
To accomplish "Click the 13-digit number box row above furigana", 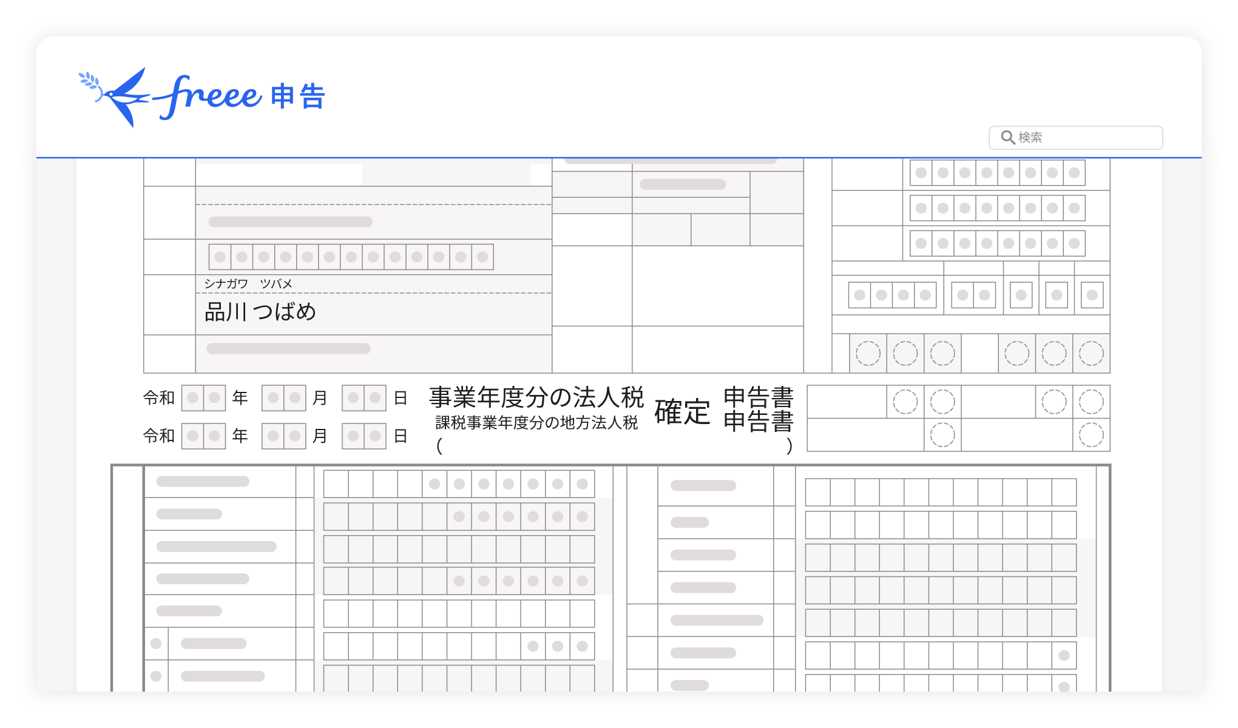I will [x=351, y=257].
